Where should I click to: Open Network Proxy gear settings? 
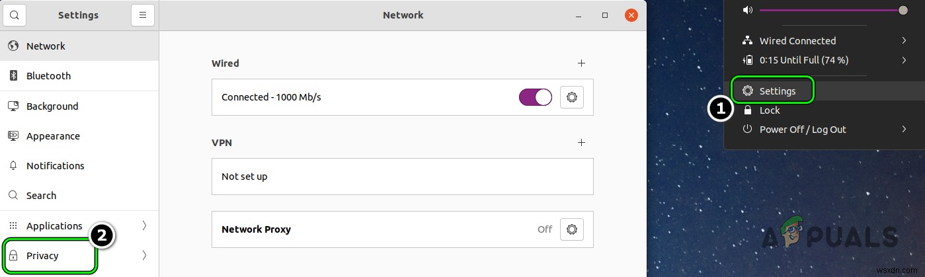point(571,229)
